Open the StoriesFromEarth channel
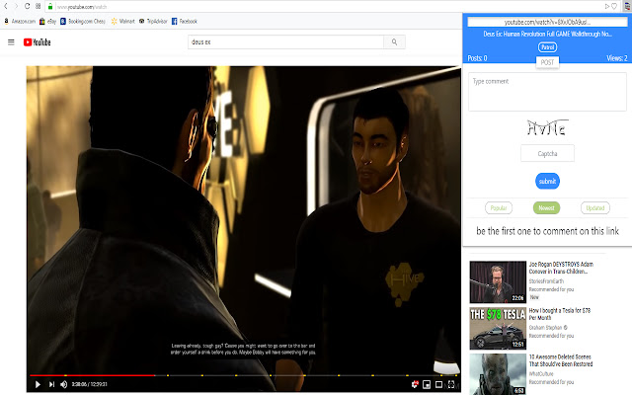Screen dimensions: 632x395 click(546, 280)
